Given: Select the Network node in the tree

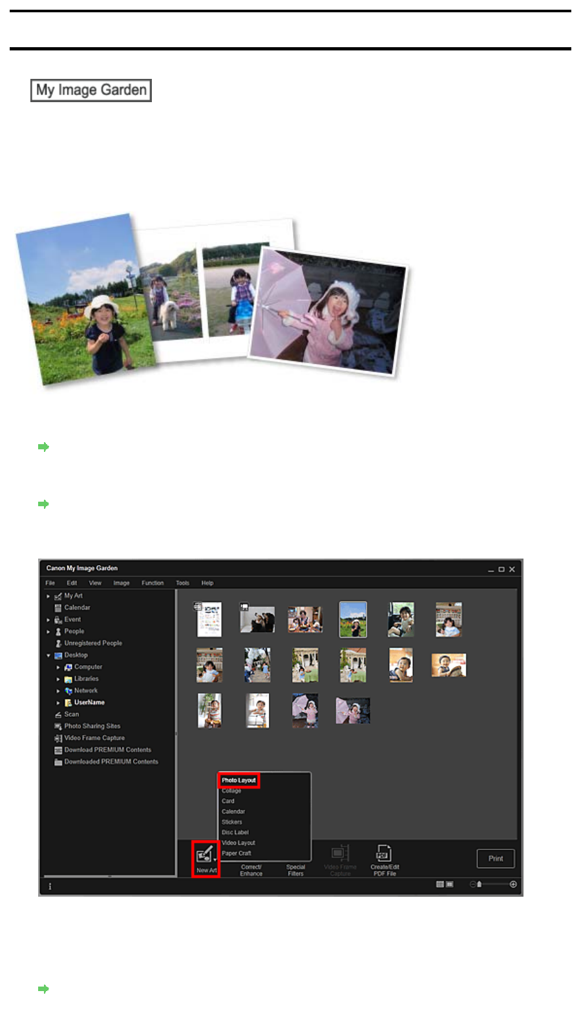Looking at the screenshot, I should (85, 690).
